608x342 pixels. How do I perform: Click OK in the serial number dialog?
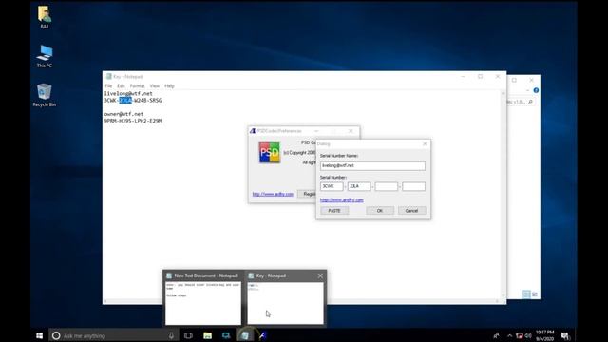pos(380,211)
